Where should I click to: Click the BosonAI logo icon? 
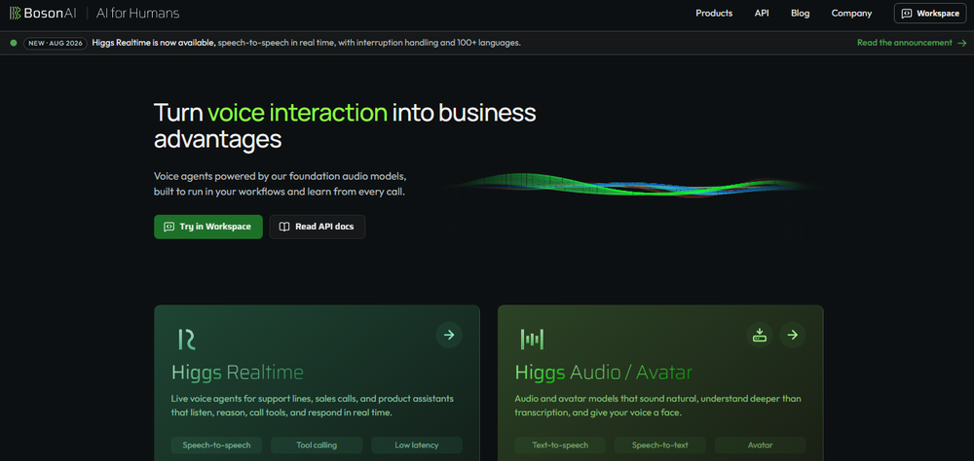pos(15,13)
